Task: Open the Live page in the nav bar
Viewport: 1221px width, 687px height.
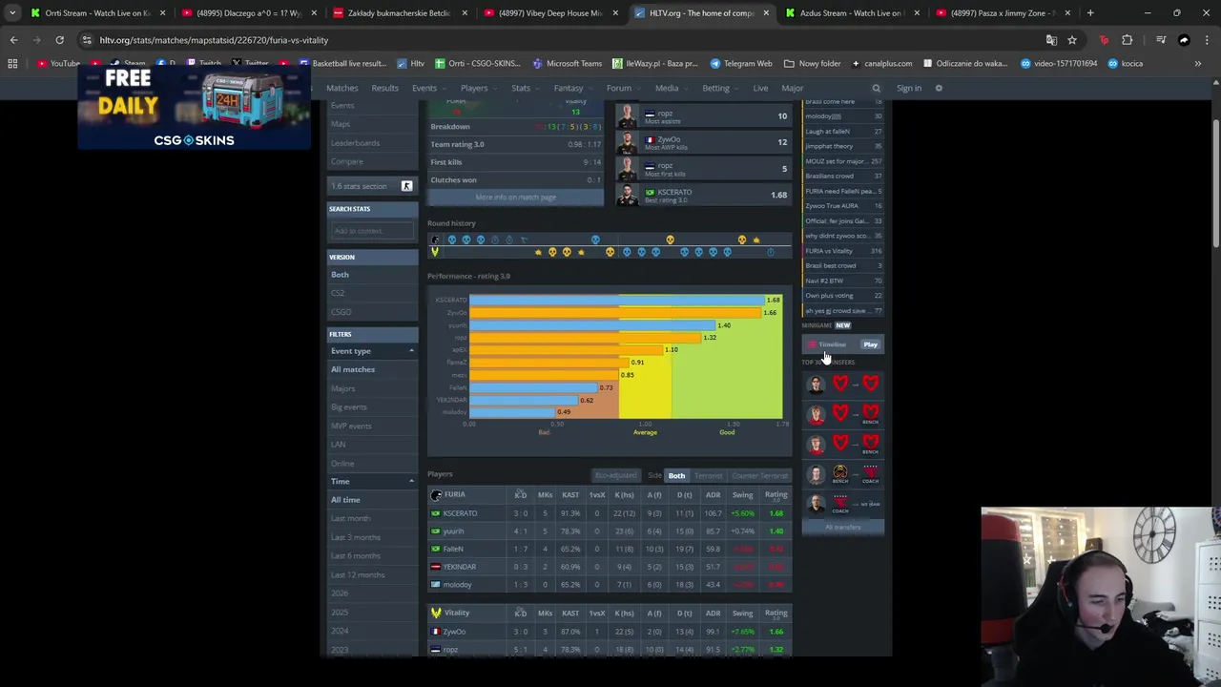Action: pos(760,88)
